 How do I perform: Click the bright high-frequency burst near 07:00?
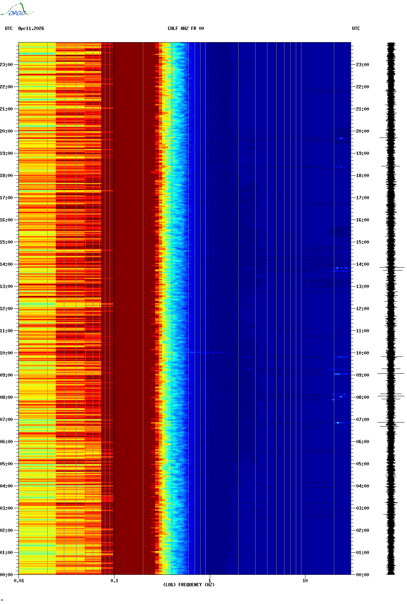click(339, 423)
